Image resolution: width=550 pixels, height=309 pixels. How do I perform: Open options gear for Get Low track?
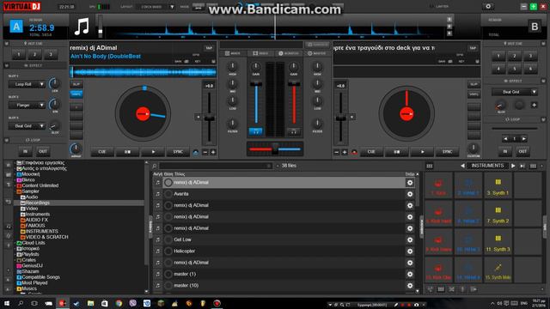410,239
